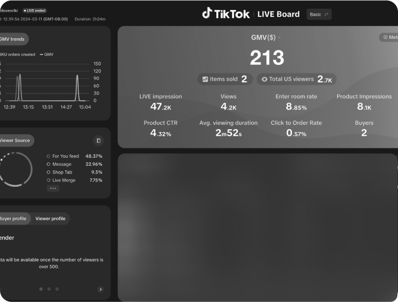Select the Buyer profile tab
The width and height of the screenshot is (398, 302).
pyautogui.click(x=13, y=219)
